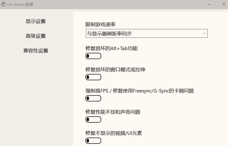Toggle 修复损坏的窗口模式或拉伸 on
The width and height of the screenshot is (228, 146).
tap(93, 77)
